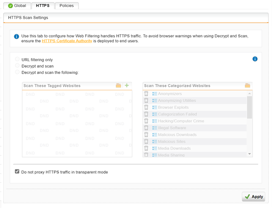Open folder icon in Categorized Websites header
The height and width of the screenshot is (208, 272).
pyautogui.click(x=248, y=86)
